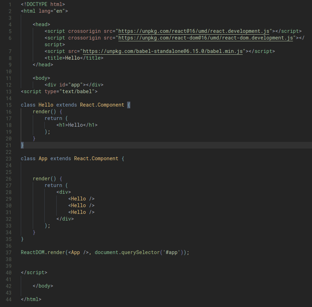The height and width of the screenshot is (307, 312).
Task: Click the closing head tag
Action: click(x=43, y=65)
